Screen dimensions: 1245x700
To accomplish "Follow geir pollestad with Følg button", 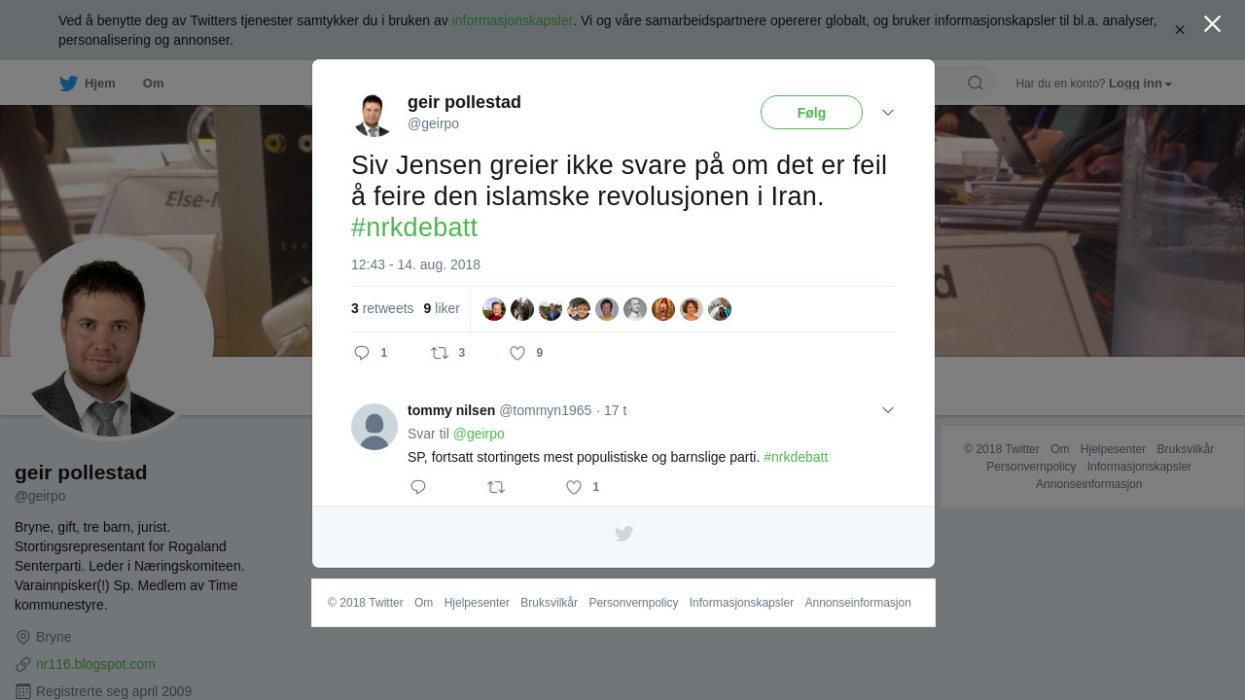I will [x=811, y=113].
